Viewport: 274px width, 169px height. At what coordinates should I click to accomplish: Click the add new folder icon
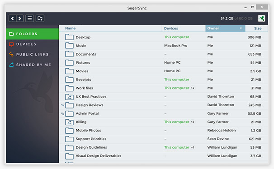40,19
